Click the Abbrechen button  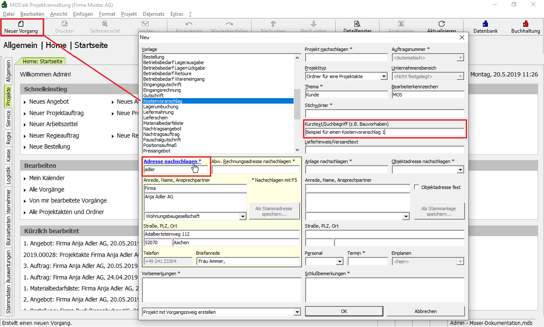click(425, 311)
